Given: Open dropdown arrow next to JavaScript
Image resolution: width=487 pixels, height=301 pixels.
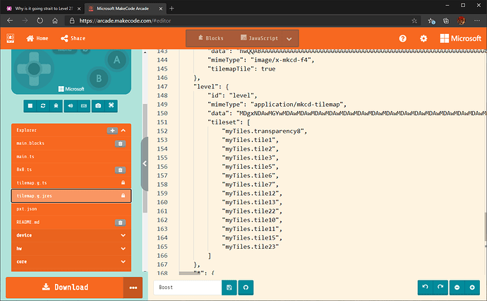Looking at the screenshot, I should (x=288, y=38).
